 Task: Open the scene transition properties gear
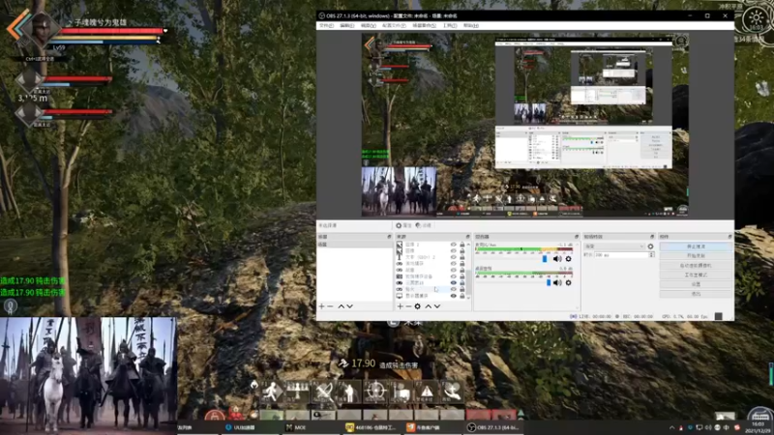click(650, 246)
